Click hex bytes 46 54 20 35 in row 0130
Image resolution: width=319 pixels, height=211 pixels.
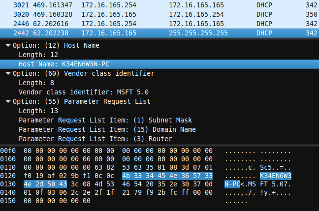(x=144, y=184)
